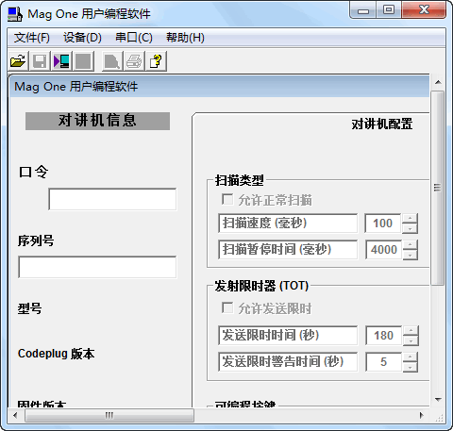Decrease the 扫描速度 value with the down arrow
Image resolution: width=453 pixels, height=431 pixels.
coord(410,228)
